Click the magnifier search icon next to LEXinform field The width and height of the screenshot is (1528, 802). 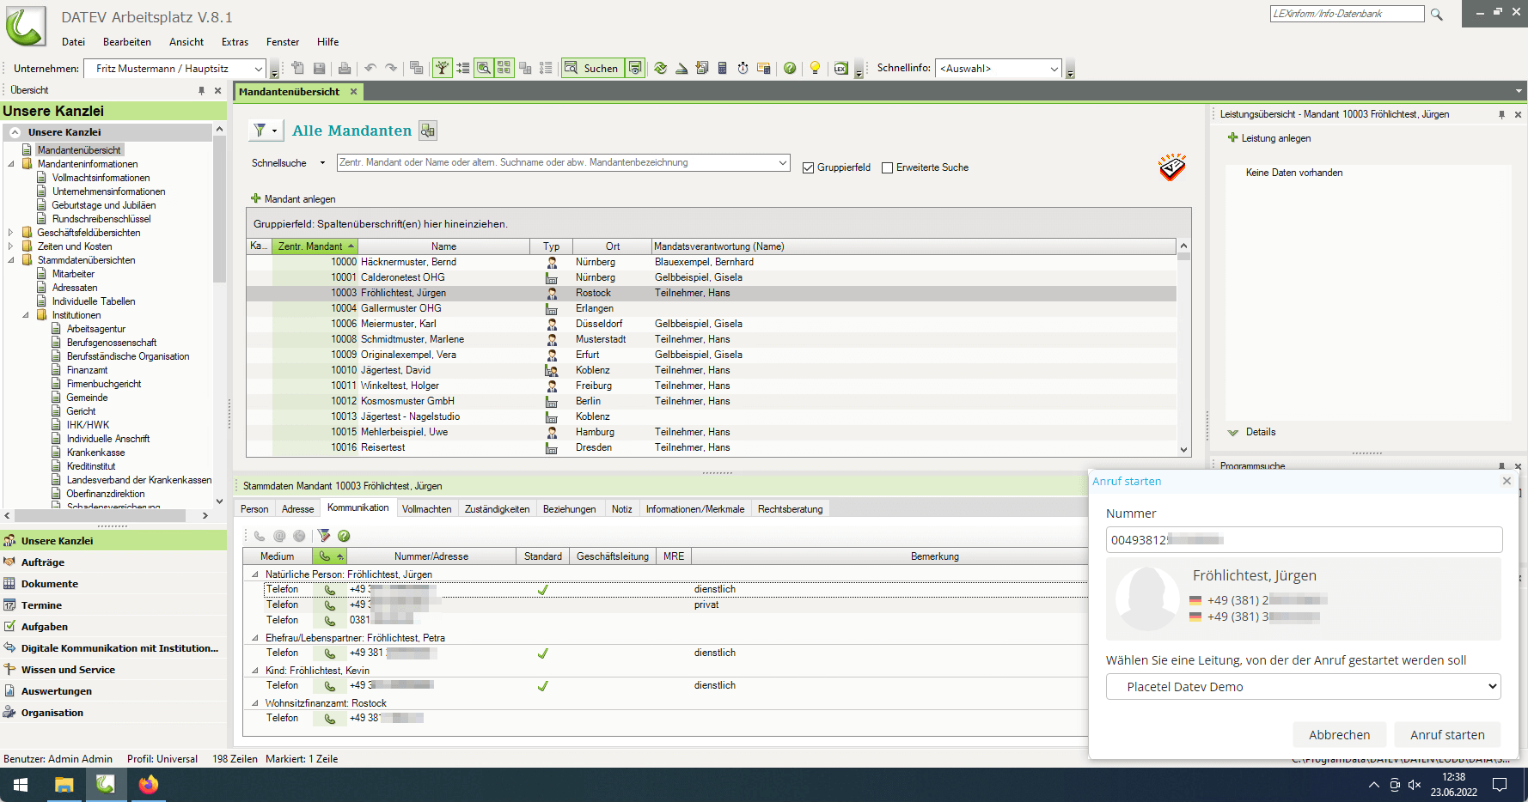pyautogui.click(x=1436, y=14)
